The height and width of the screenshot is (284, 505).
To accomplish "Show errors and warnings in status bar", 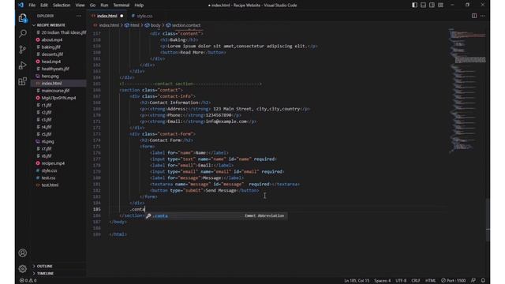I will [28, 281].
